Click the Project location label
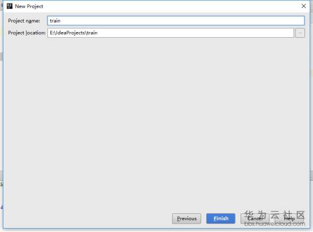The width and height of the screenshot is (313, 232). (27, 33)
